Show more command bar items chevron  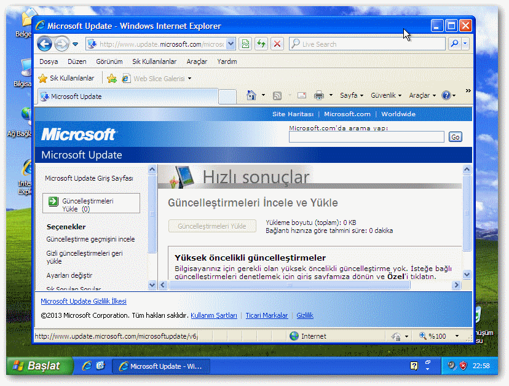click(468, 91)
